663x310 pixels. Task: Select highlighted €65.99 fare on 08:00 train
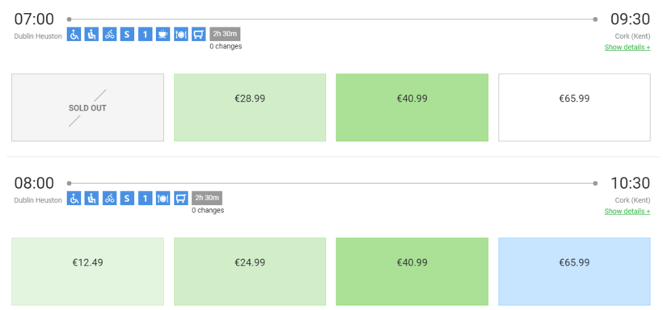(x=574, y=271)
